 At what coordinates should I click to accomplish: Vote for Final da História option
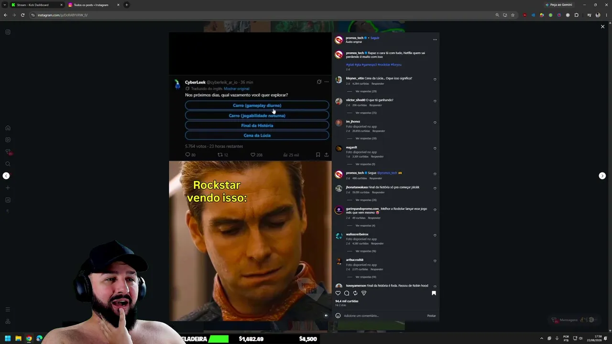[257, 126]
